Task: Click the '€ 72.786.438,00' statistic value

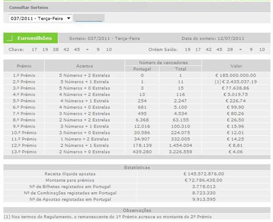Action: click(203, 180)
